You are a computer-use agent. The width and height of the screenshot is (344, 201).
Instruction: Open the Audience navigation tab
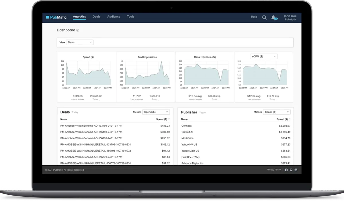(114, 17)
